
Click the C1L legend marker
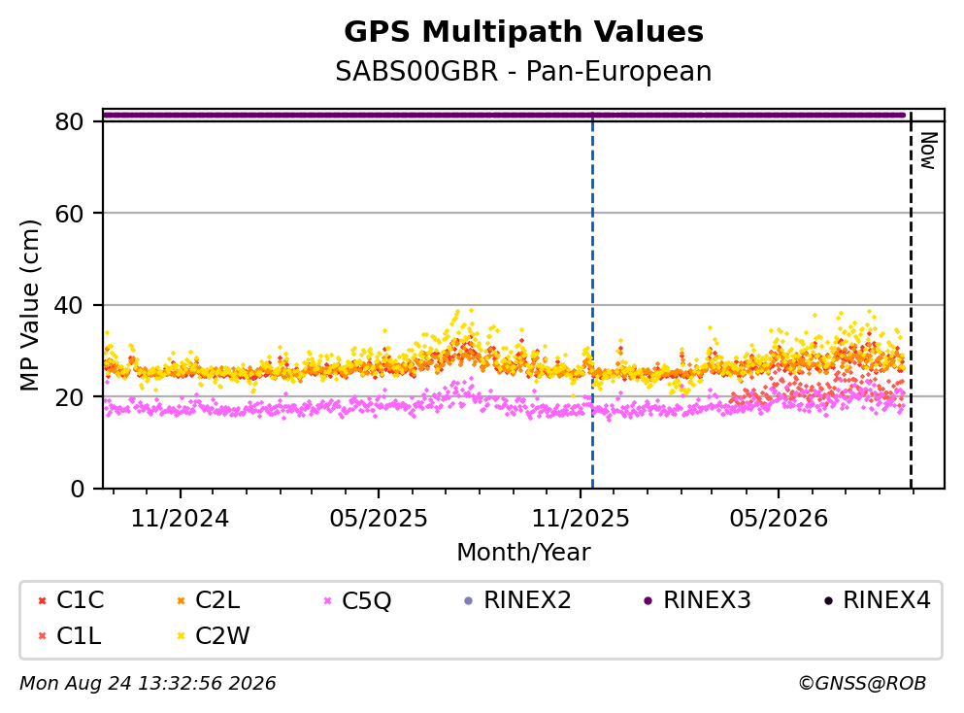pyautogui.click(x=42, y=636)
